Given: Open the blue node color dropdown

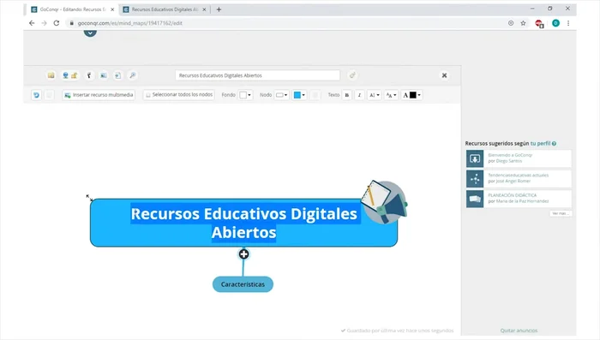Looking at the screenshot, I should click(x=299, y=95).
